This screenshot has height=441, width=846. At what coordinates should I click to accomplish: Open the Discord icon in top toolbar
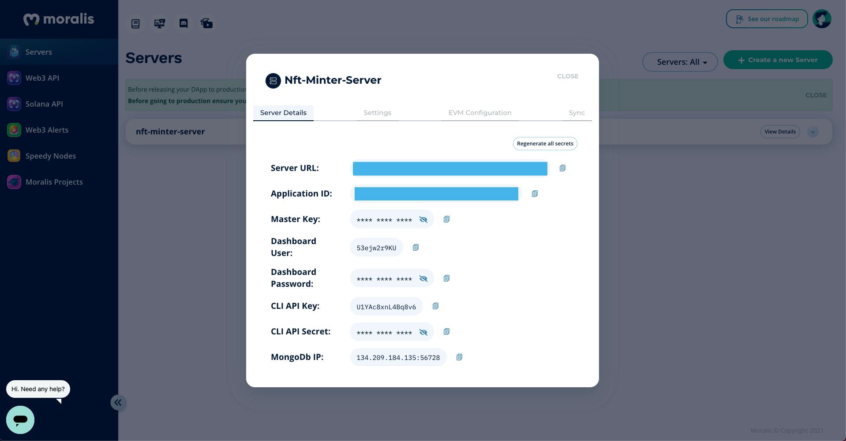click(183, 24)
